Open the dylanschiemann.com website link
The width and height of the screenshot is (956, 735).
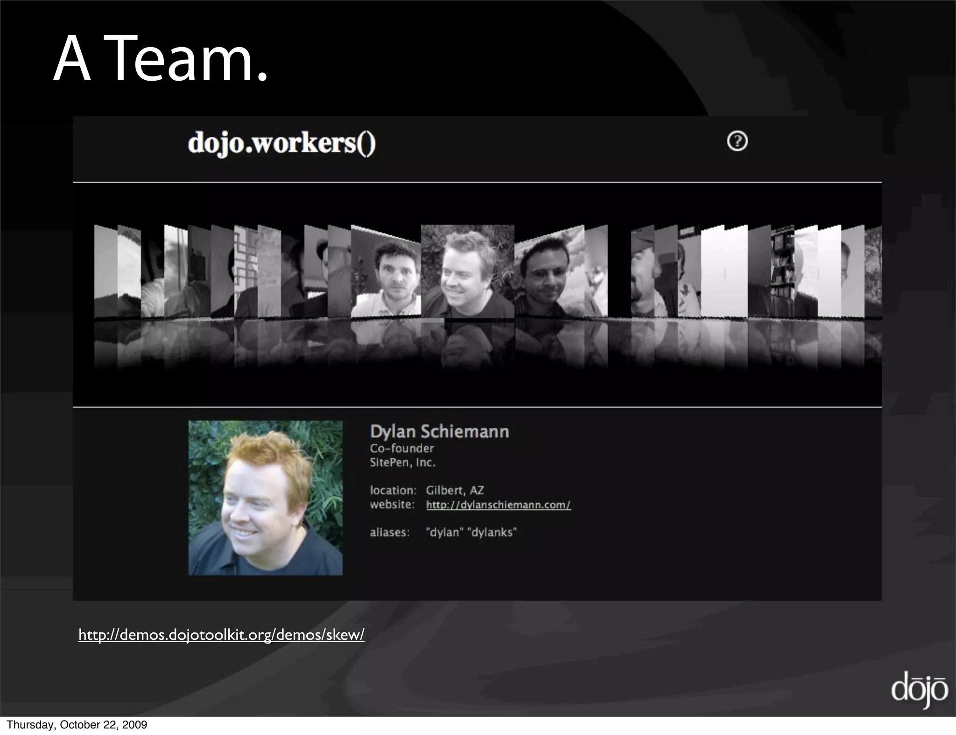[x=498, y=505]
